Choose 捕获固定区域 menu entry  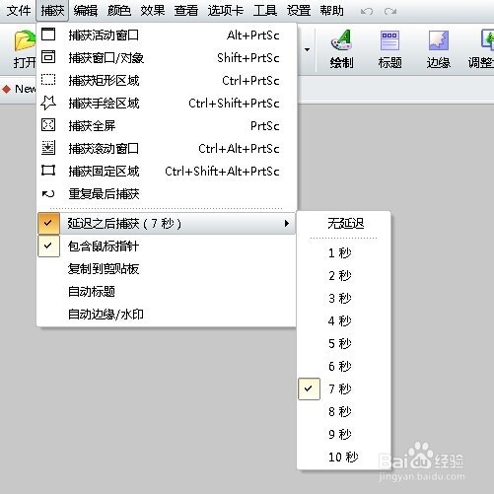pyautogui.click(x=167, y=171)
